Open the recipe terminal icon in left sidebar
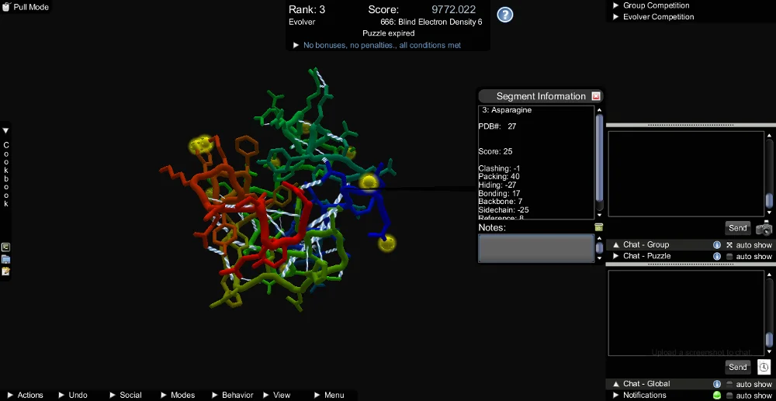 6,247
